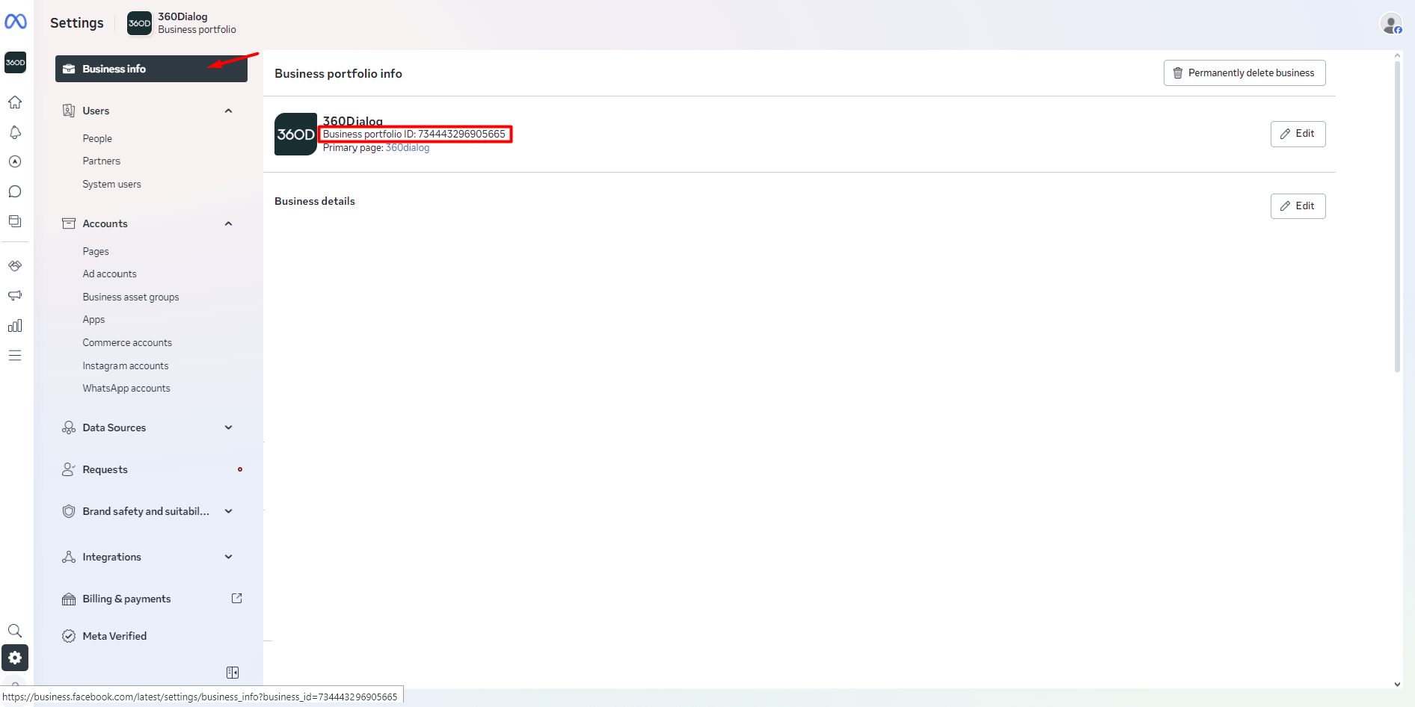Click the 360Dialog Business portfolio switcher
The height and width of the screenshot is (707, 1415).
(182, 23)
